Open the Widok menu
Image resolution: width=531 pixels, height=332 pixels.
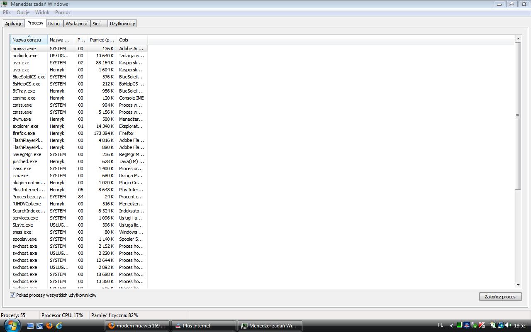[x=42, y=12]
